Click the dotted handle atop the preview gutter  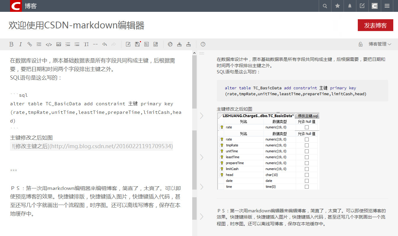point(202,53)
